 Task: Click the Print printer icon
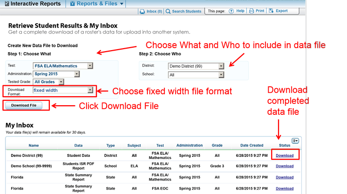tap(251, 11)
